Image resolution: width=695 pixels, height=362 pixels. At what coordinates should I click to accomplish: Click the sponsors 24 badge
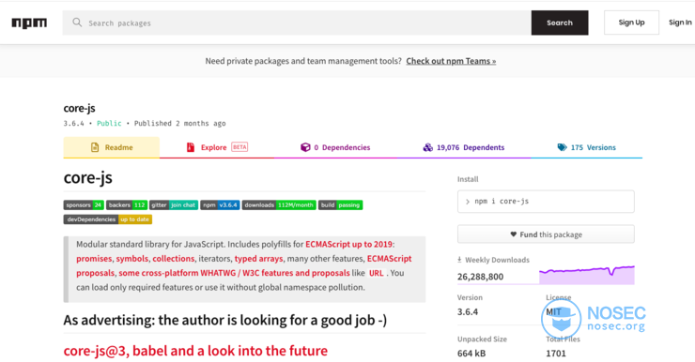pyautogui.click(x=84, y=204)
